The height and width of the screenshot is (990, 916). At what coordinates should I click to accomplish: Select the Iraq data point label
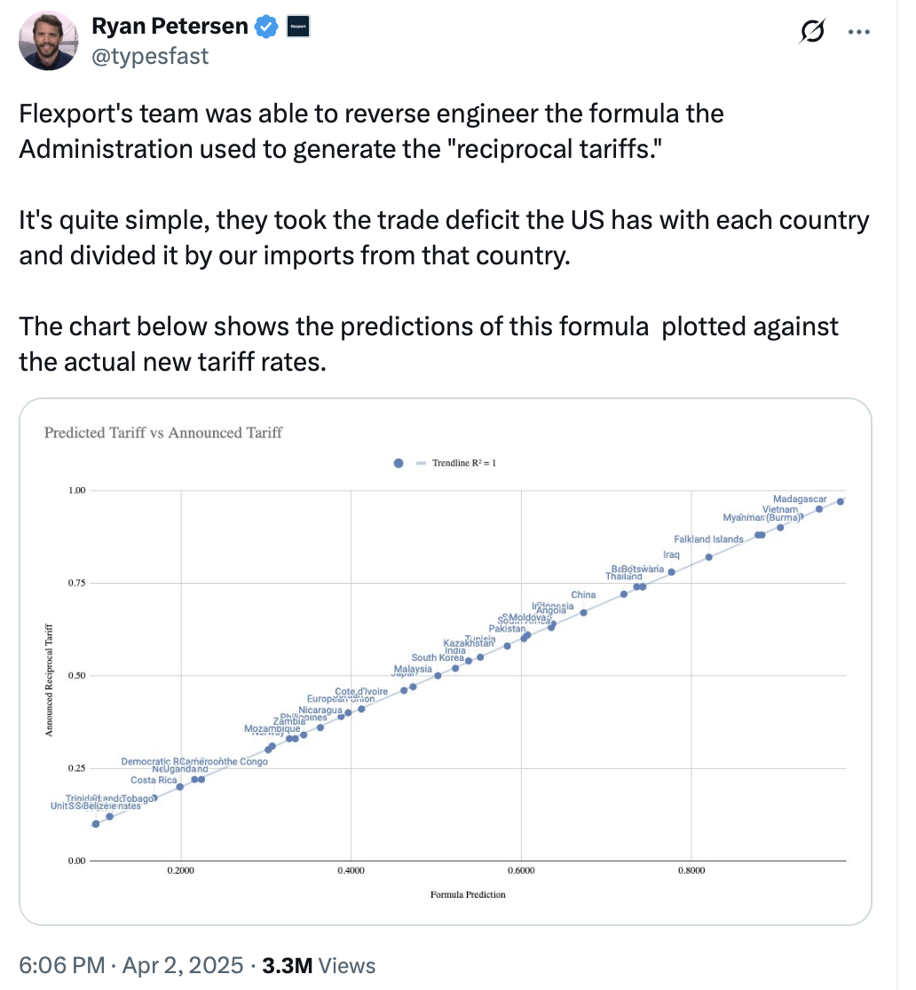671,555
